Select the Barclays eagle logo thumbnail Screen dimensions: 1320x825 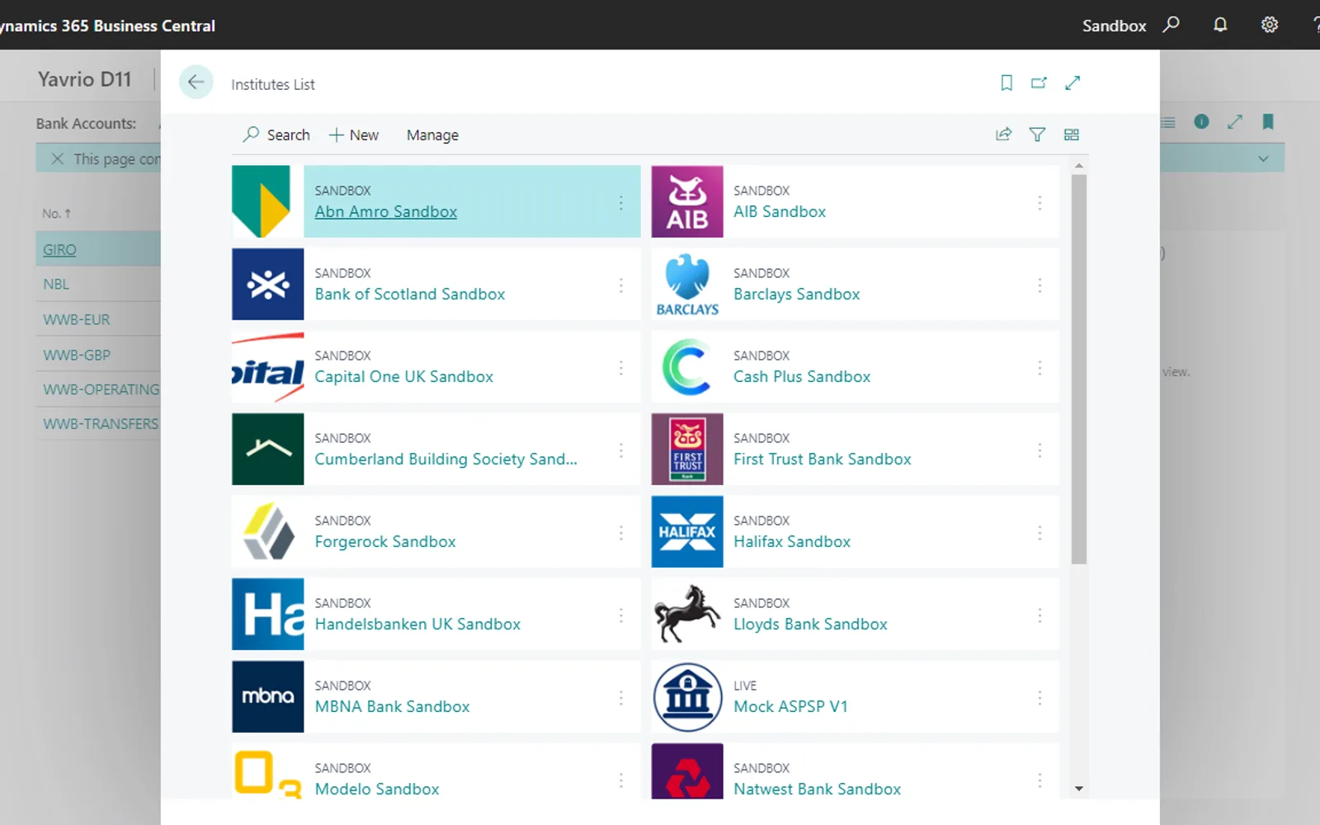(x=687, y=284)
